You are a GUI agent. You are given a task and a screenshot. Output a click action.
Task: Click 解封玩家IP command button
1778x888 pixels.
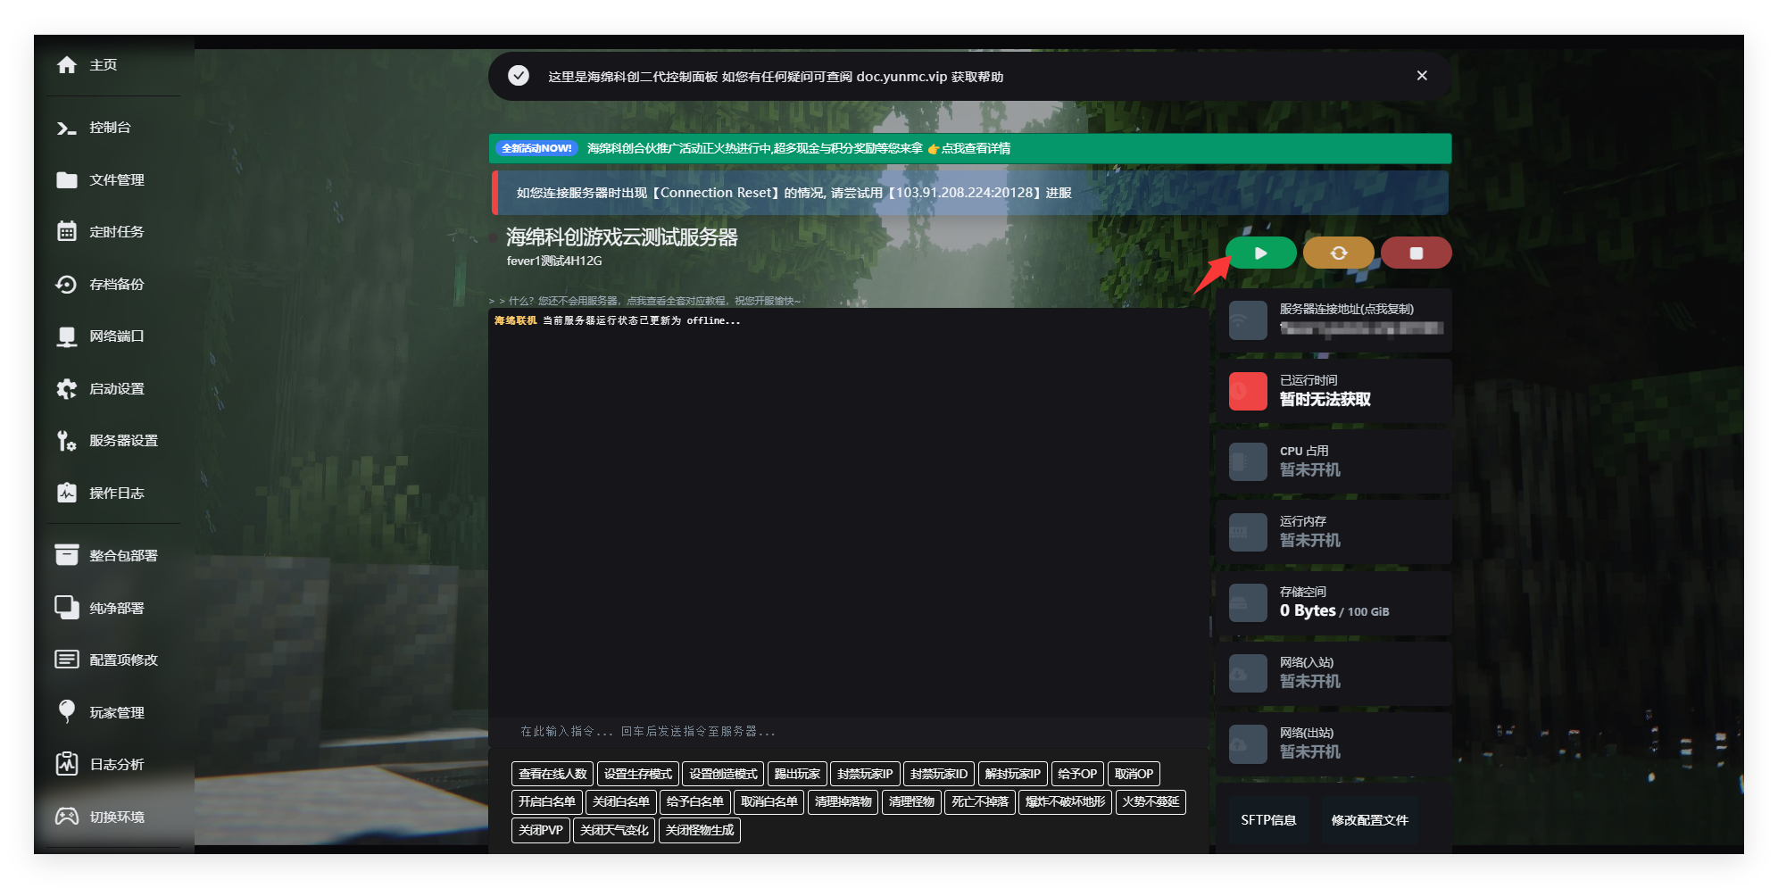[1012, 774]
